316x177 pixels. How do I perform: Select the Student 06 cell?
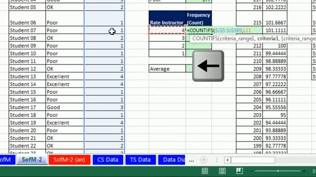(27, 19)
